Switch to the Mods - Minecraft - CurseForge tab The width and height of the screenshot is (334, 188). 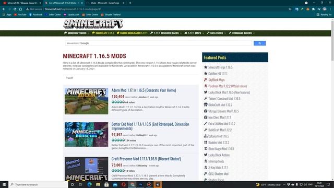click(x=104, y=3)
